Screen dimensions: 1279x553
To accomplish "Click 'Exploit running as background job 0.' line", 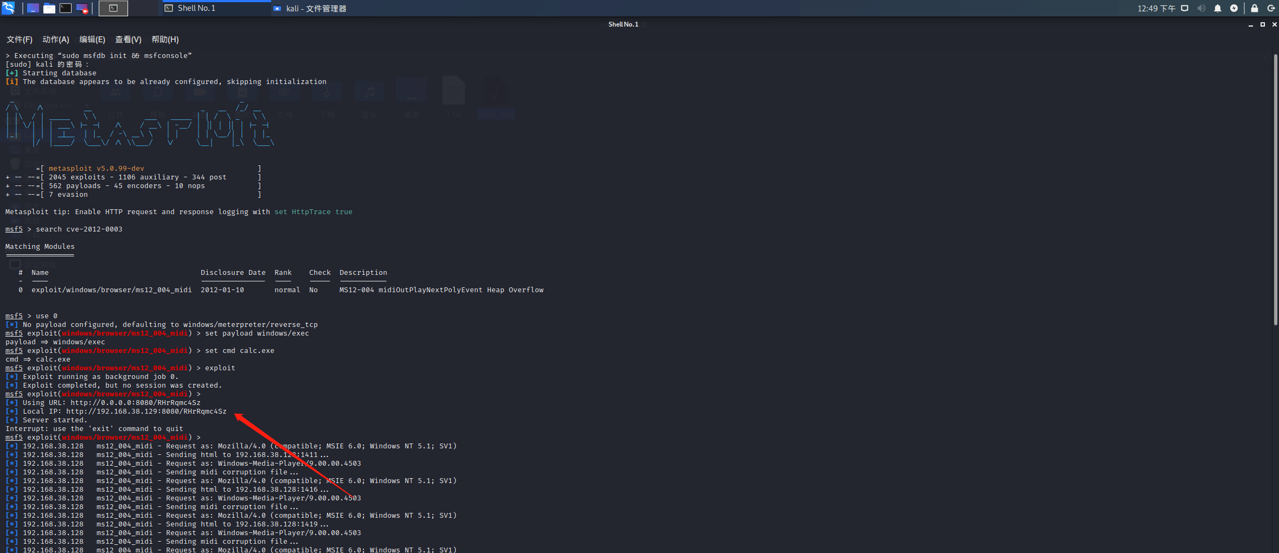I will click(x=92, y=377).
